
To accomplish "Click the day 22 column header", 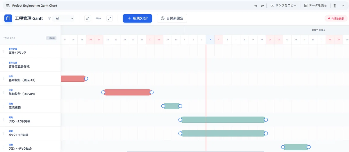I will point(108,40).
